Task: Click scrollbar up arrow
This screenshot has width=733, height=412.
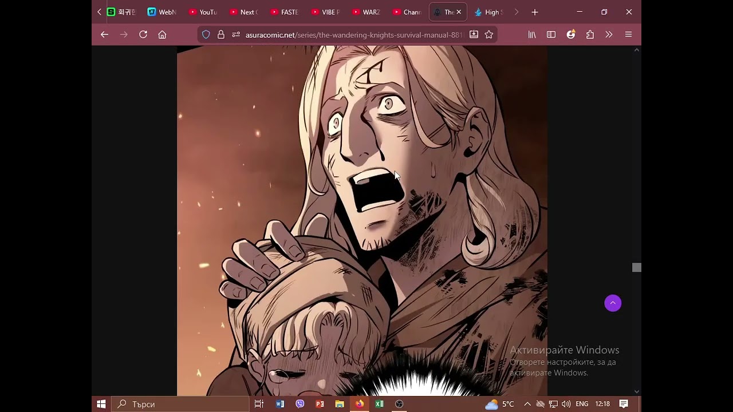Action: tap(637, 50)
